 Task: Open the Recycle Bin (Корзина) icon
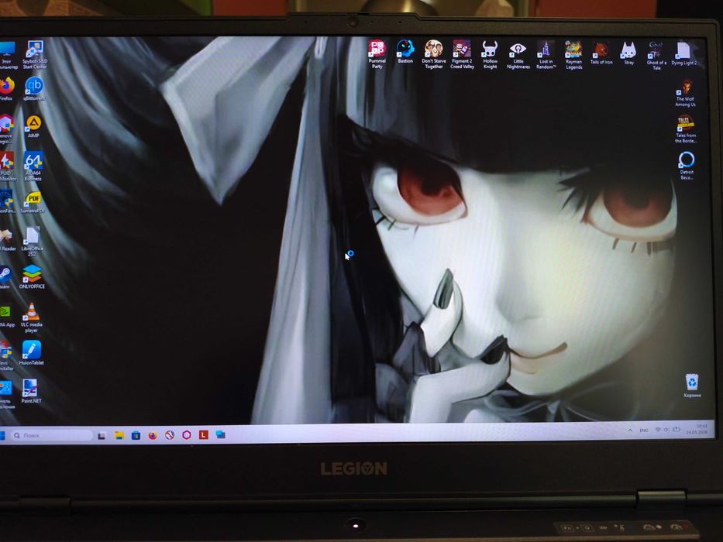point(692,386)
